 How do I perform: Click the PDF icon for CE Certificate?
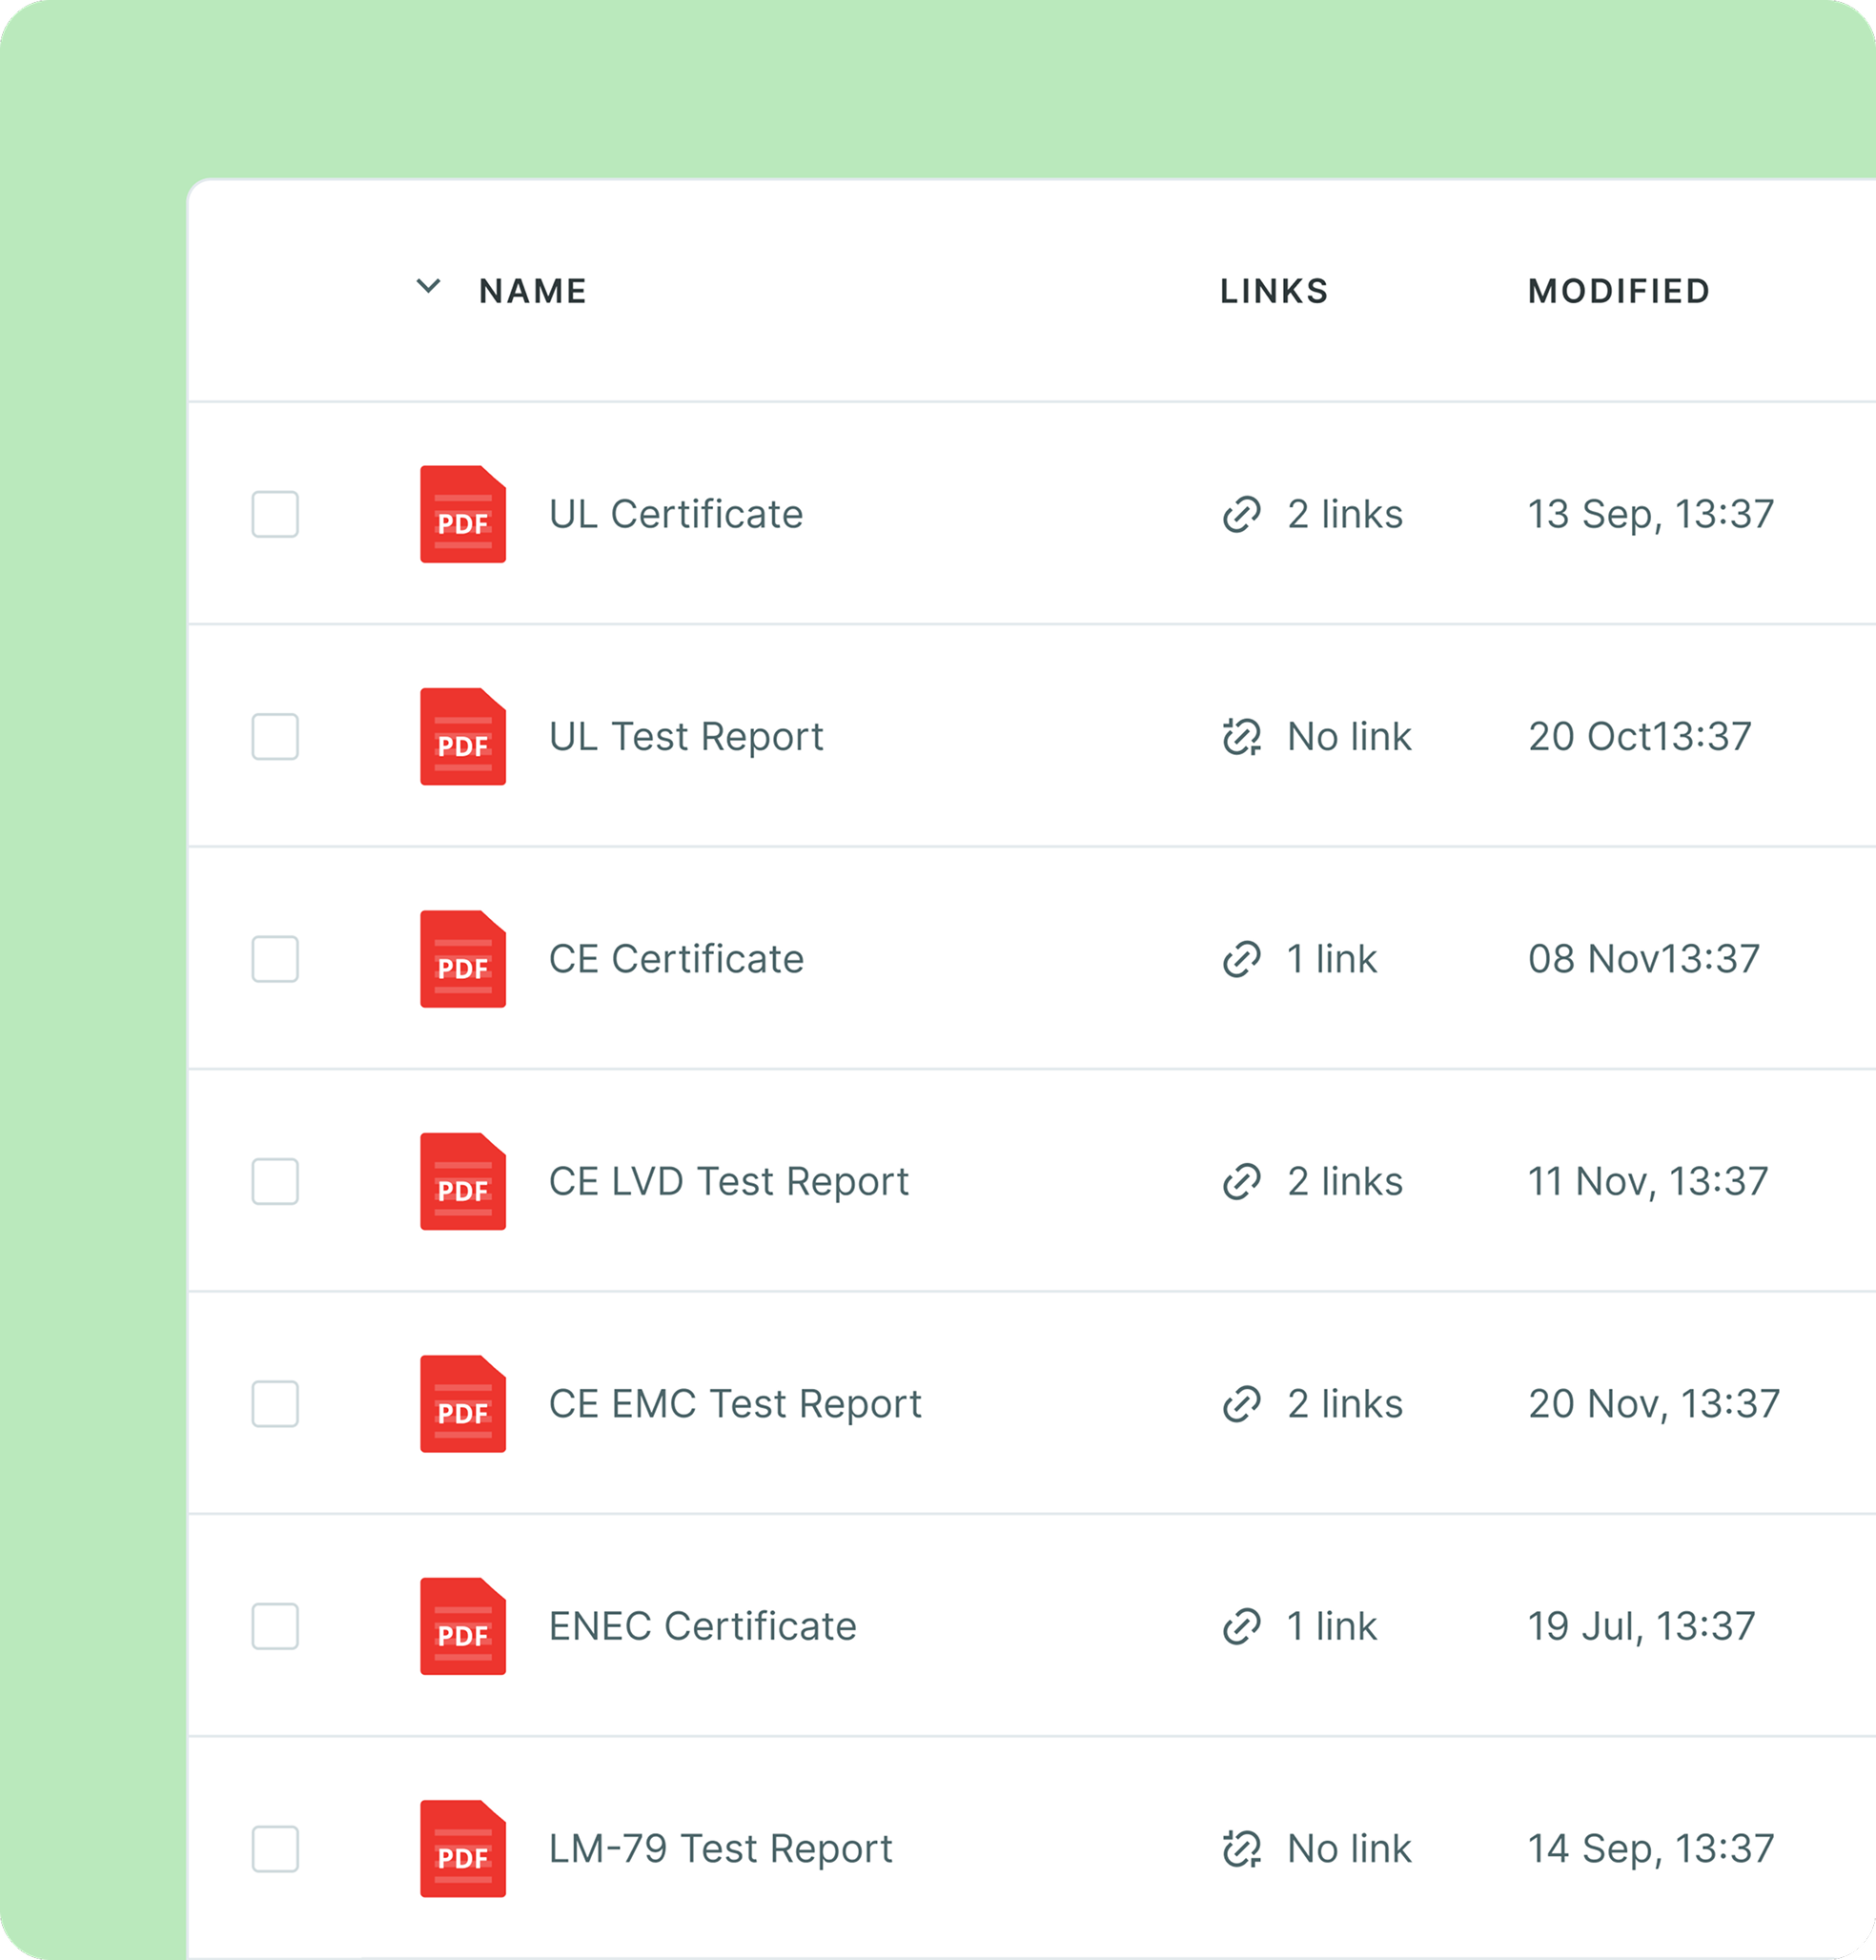pyautogui.click(x=462, y=959)
